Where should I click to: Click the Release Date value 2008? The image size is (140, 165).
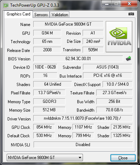tap(47, 50)
